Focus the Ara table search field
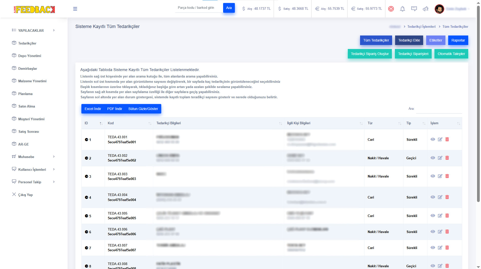Image resolution: width=481 pixels, height=269 pixels. click(x=439, y=109)
